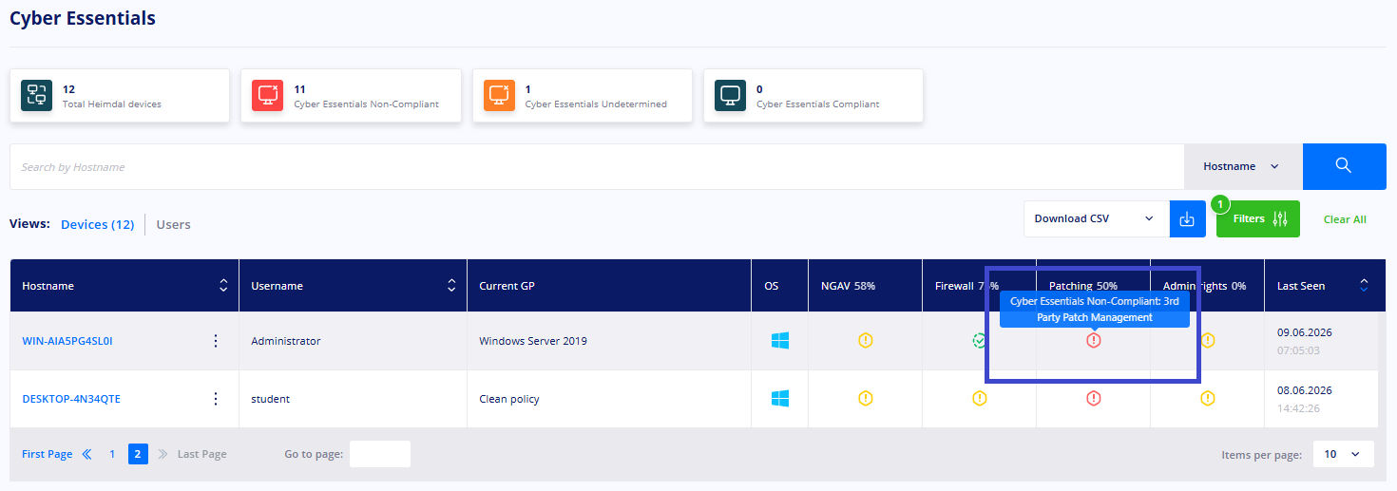Screen dimensions: 1397x491
Task: Go to Last Page
Action: [202, 454]
